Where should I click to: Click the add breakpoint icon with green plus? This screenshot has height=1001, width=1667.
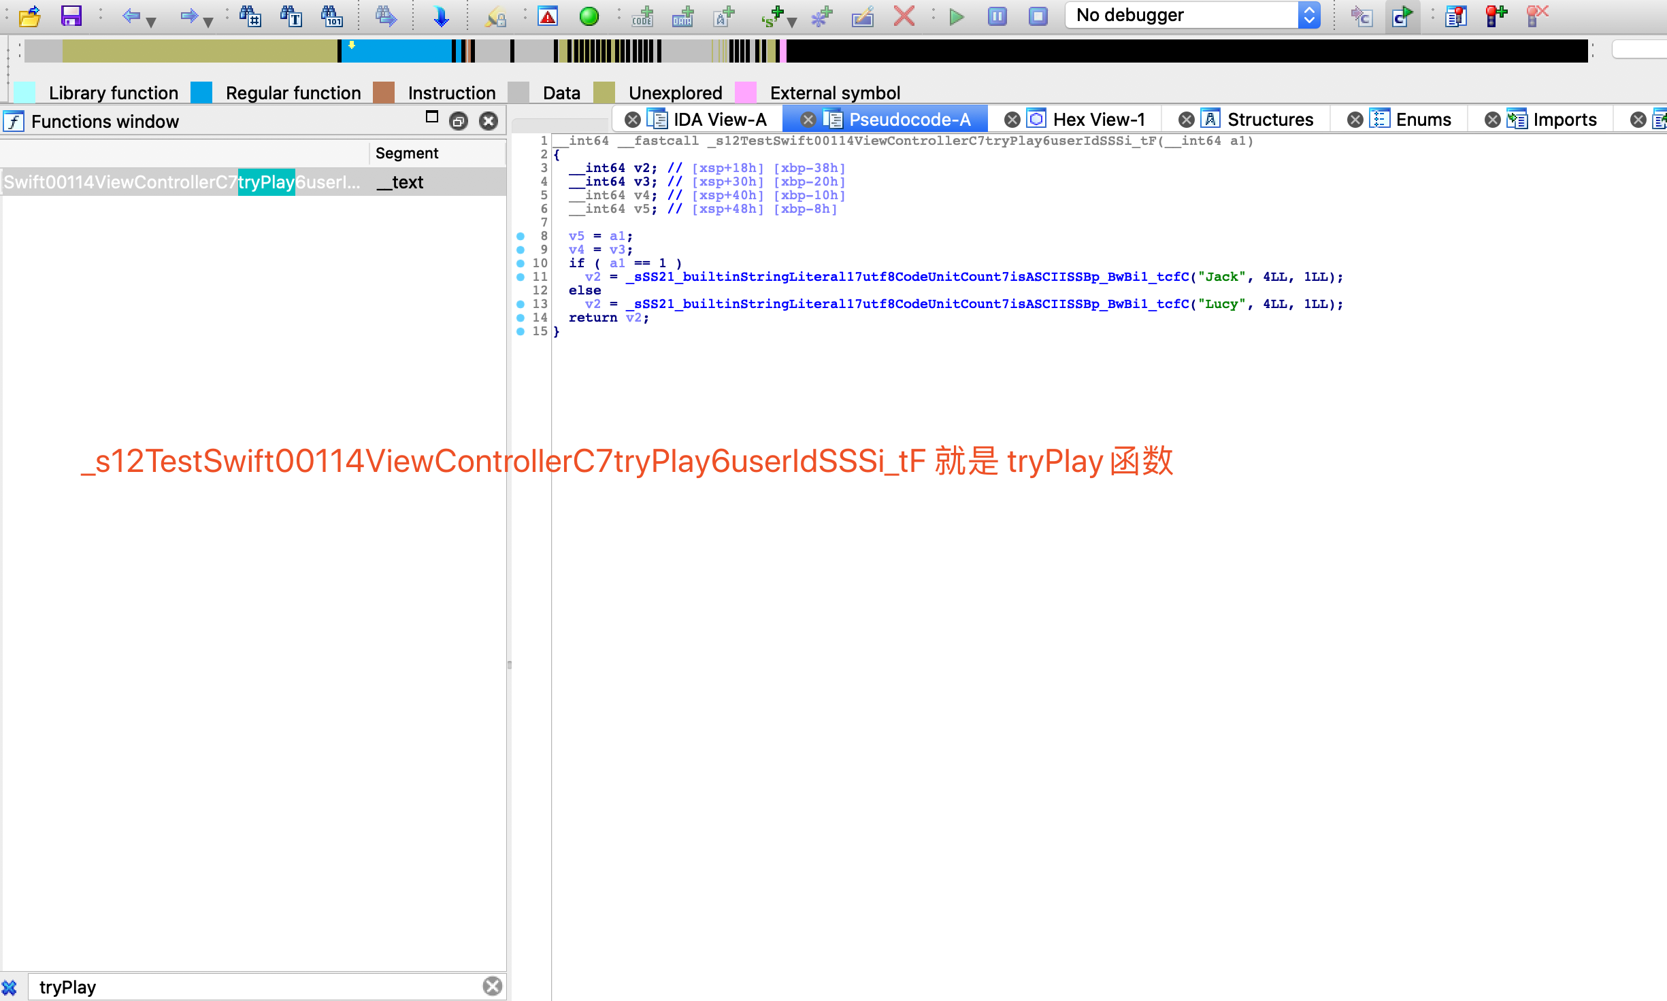click(1496, 15)
